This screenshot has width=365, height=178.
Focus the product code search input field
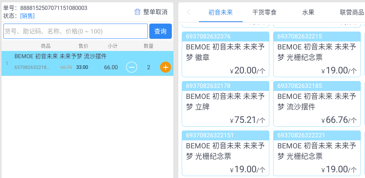coord(76,31)
